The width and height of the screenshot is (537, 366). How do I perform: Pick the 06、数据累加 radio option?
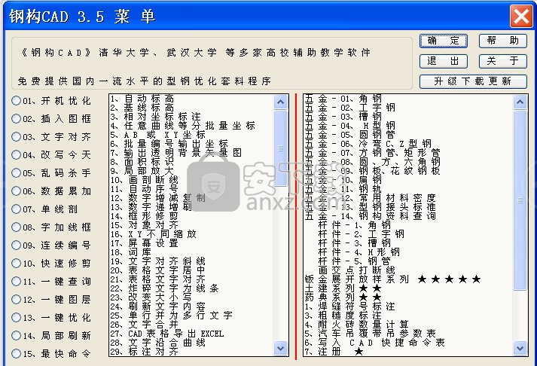16,191
